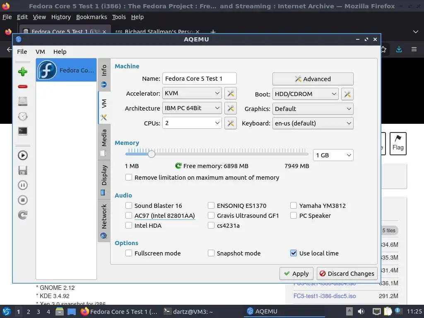Open the CPUs count dropdown

[192, 123]
